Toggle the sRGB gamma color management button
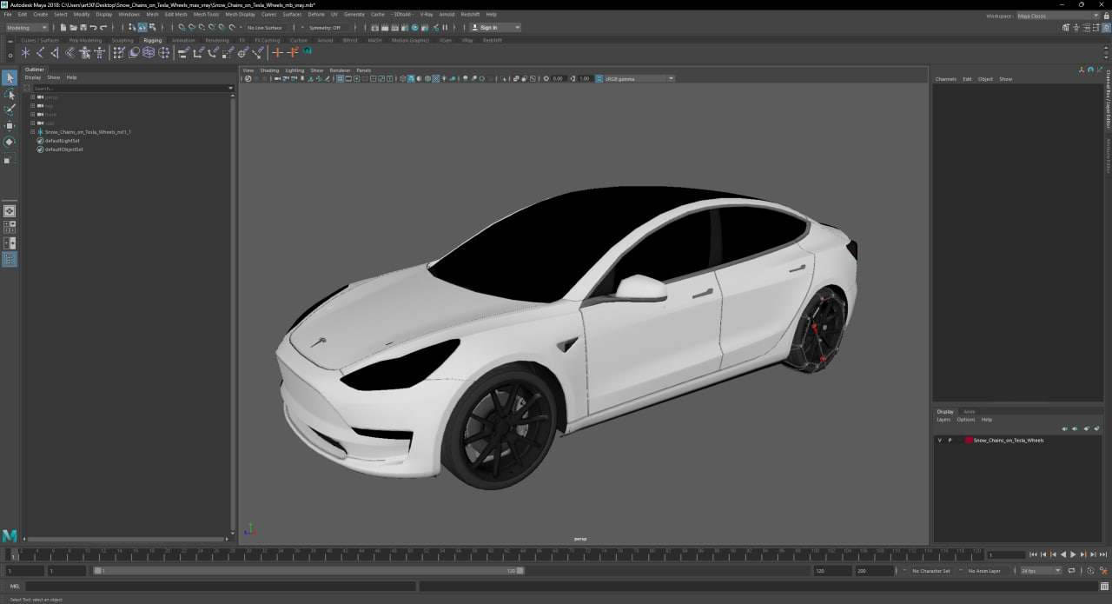This screenshot has width=1112, height=604. coord(599,78)
